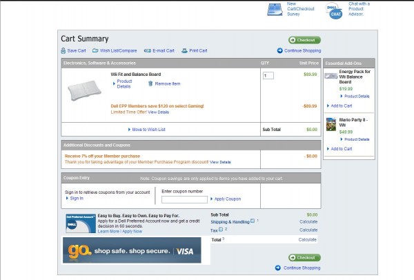Viewport: 414px width, 280px height.
Task: Calculate the Tax amount
Action: tap(308, 230)
